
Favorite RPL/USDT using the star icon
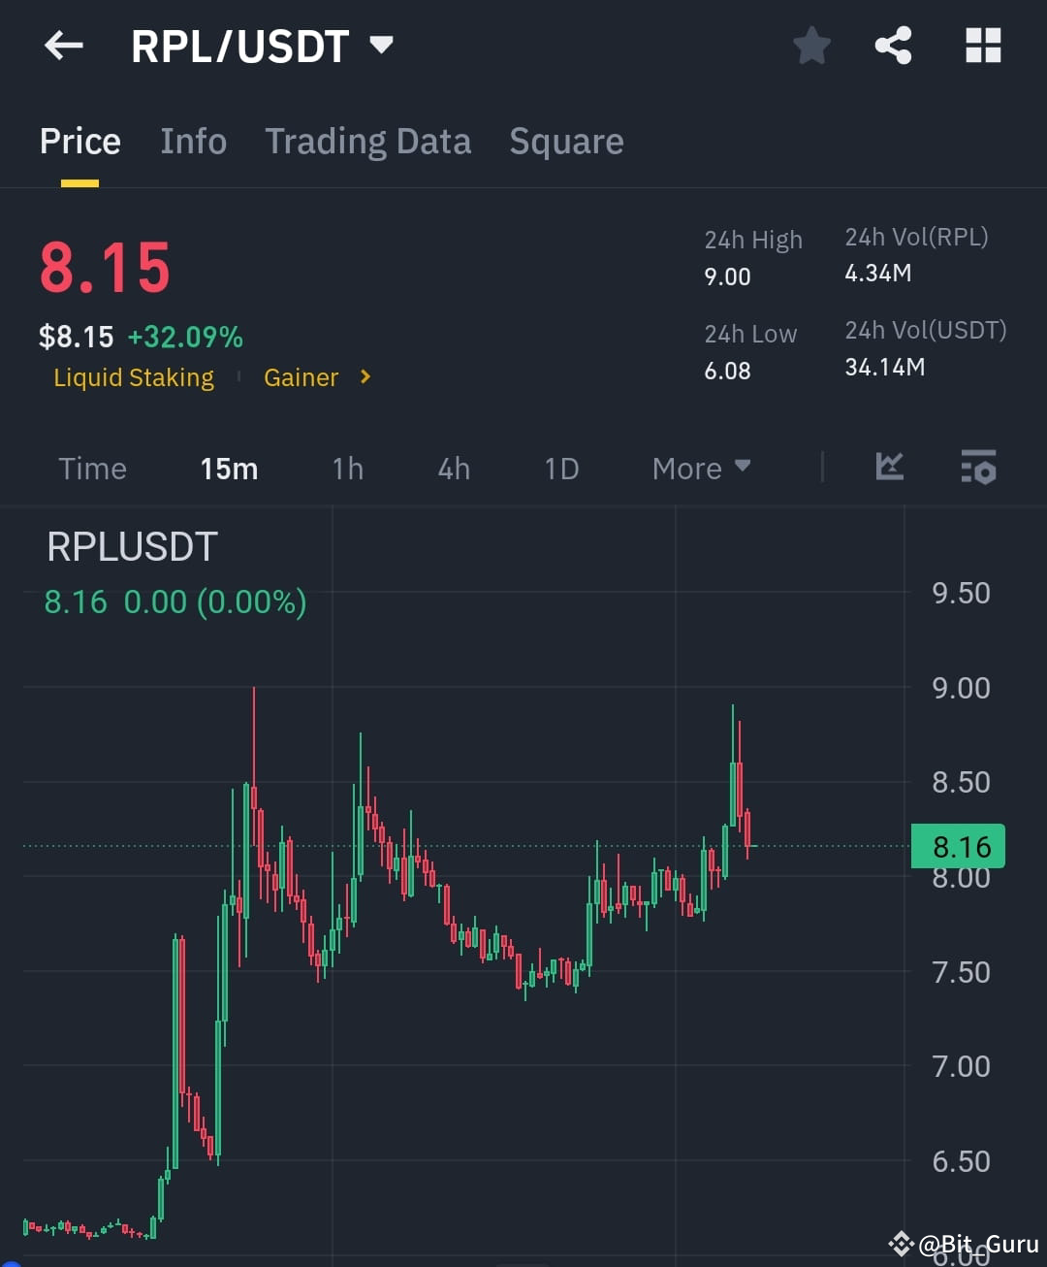[x=811, y=46]
